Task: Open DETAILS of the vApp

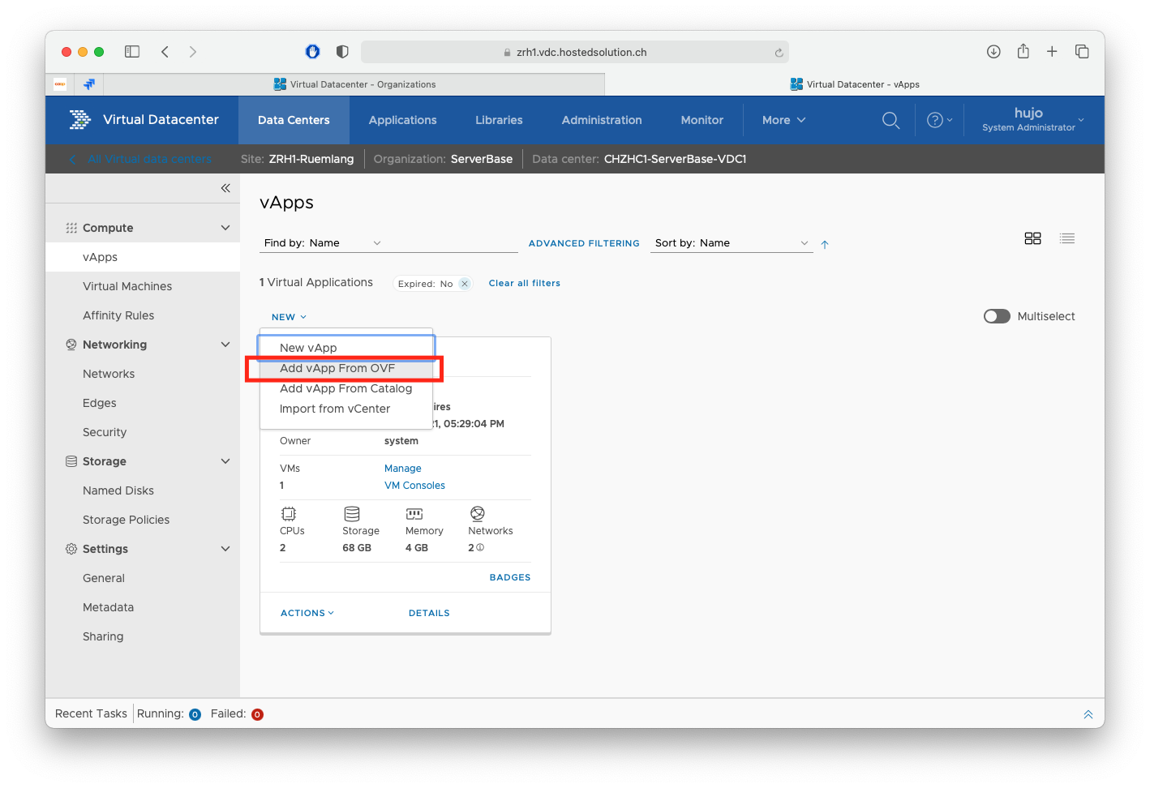Action: pos(429,613)
